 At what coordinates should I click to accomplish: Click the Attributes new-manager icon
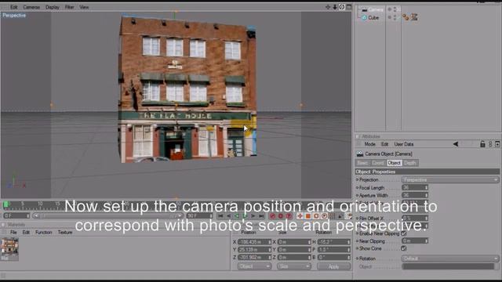pos(497,144)
